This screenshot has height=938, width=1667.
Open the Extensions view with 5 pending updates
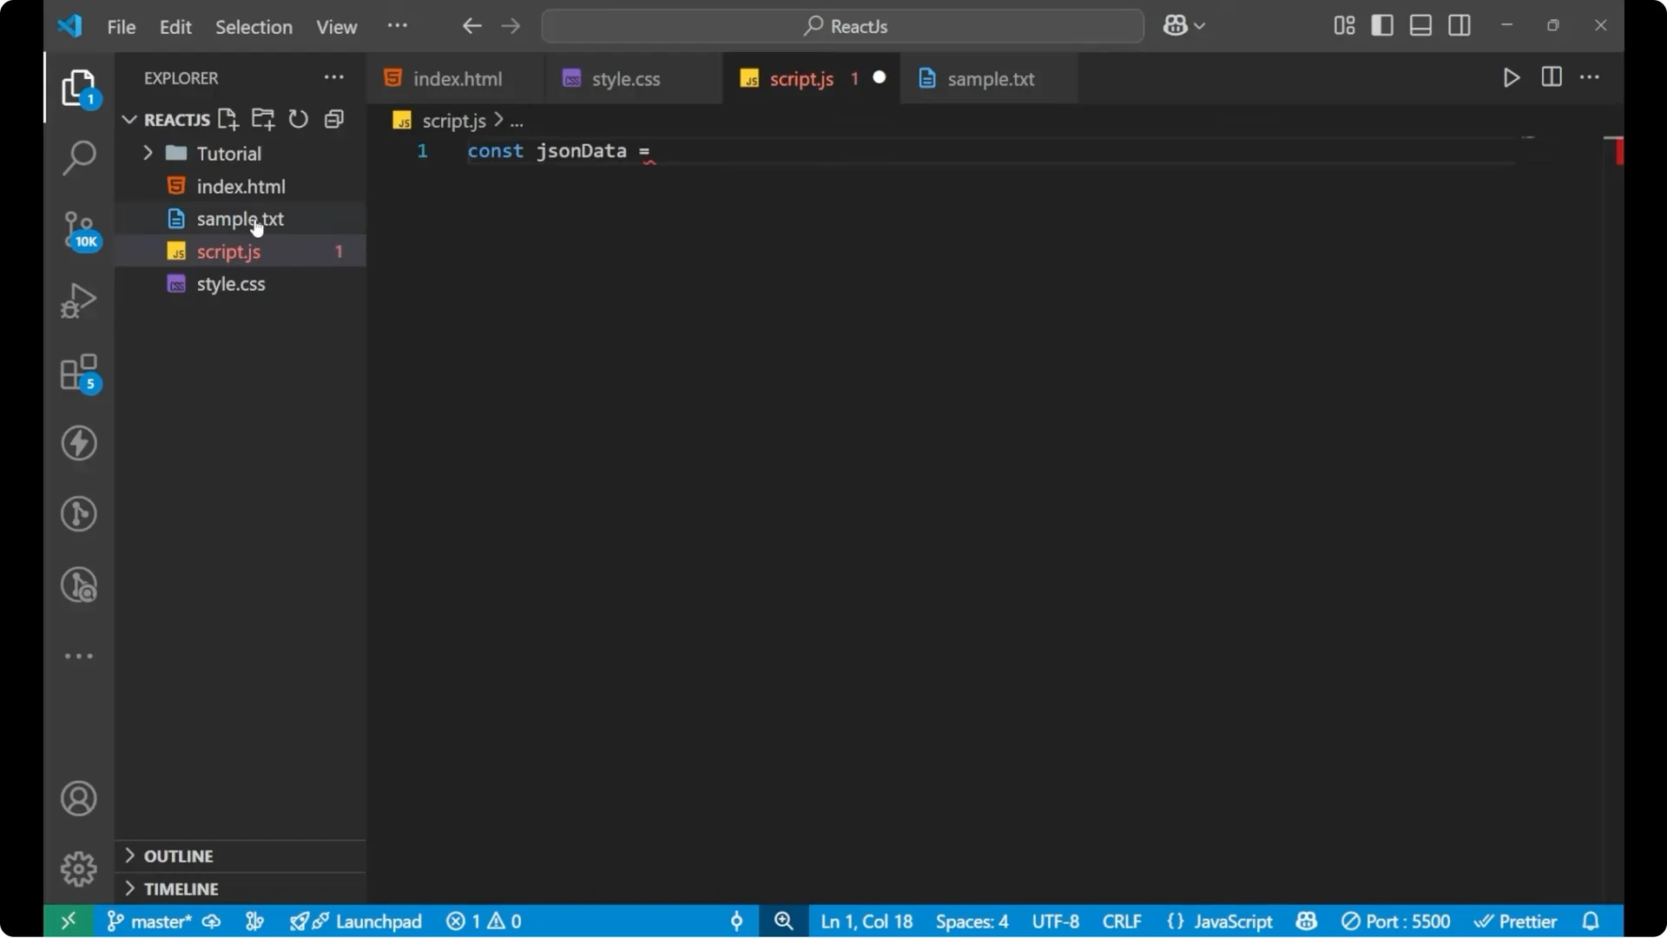pyautogui.click(x=79, y=373)
